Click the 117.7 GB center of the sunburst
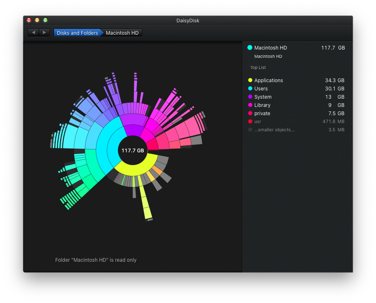The image size is (376, 303). coord(133,151)
